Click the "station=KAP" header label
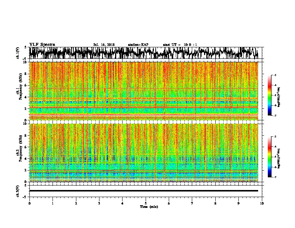 (138, 45)
